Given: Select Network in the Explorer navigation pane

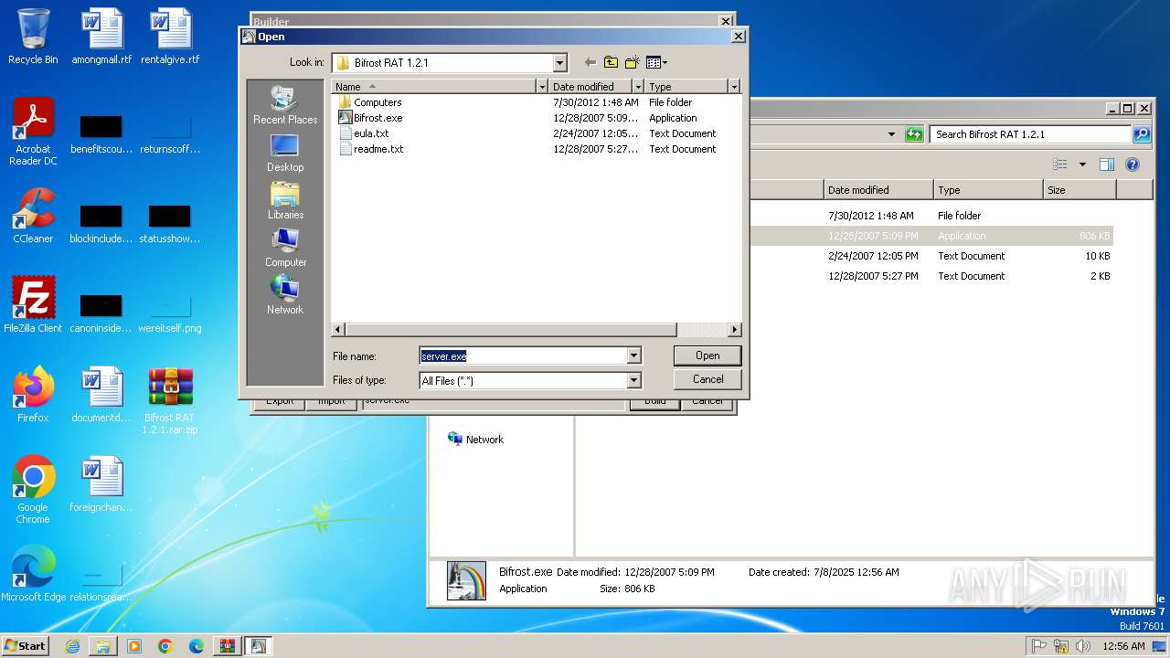Looking at the screenshot, I should pyautogui.click(x=475, y=440).
